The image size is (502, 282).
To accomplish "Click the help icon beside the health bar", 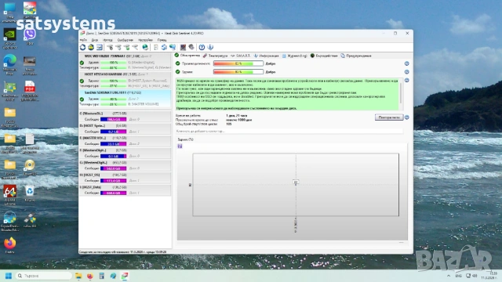I will [406, 72].
